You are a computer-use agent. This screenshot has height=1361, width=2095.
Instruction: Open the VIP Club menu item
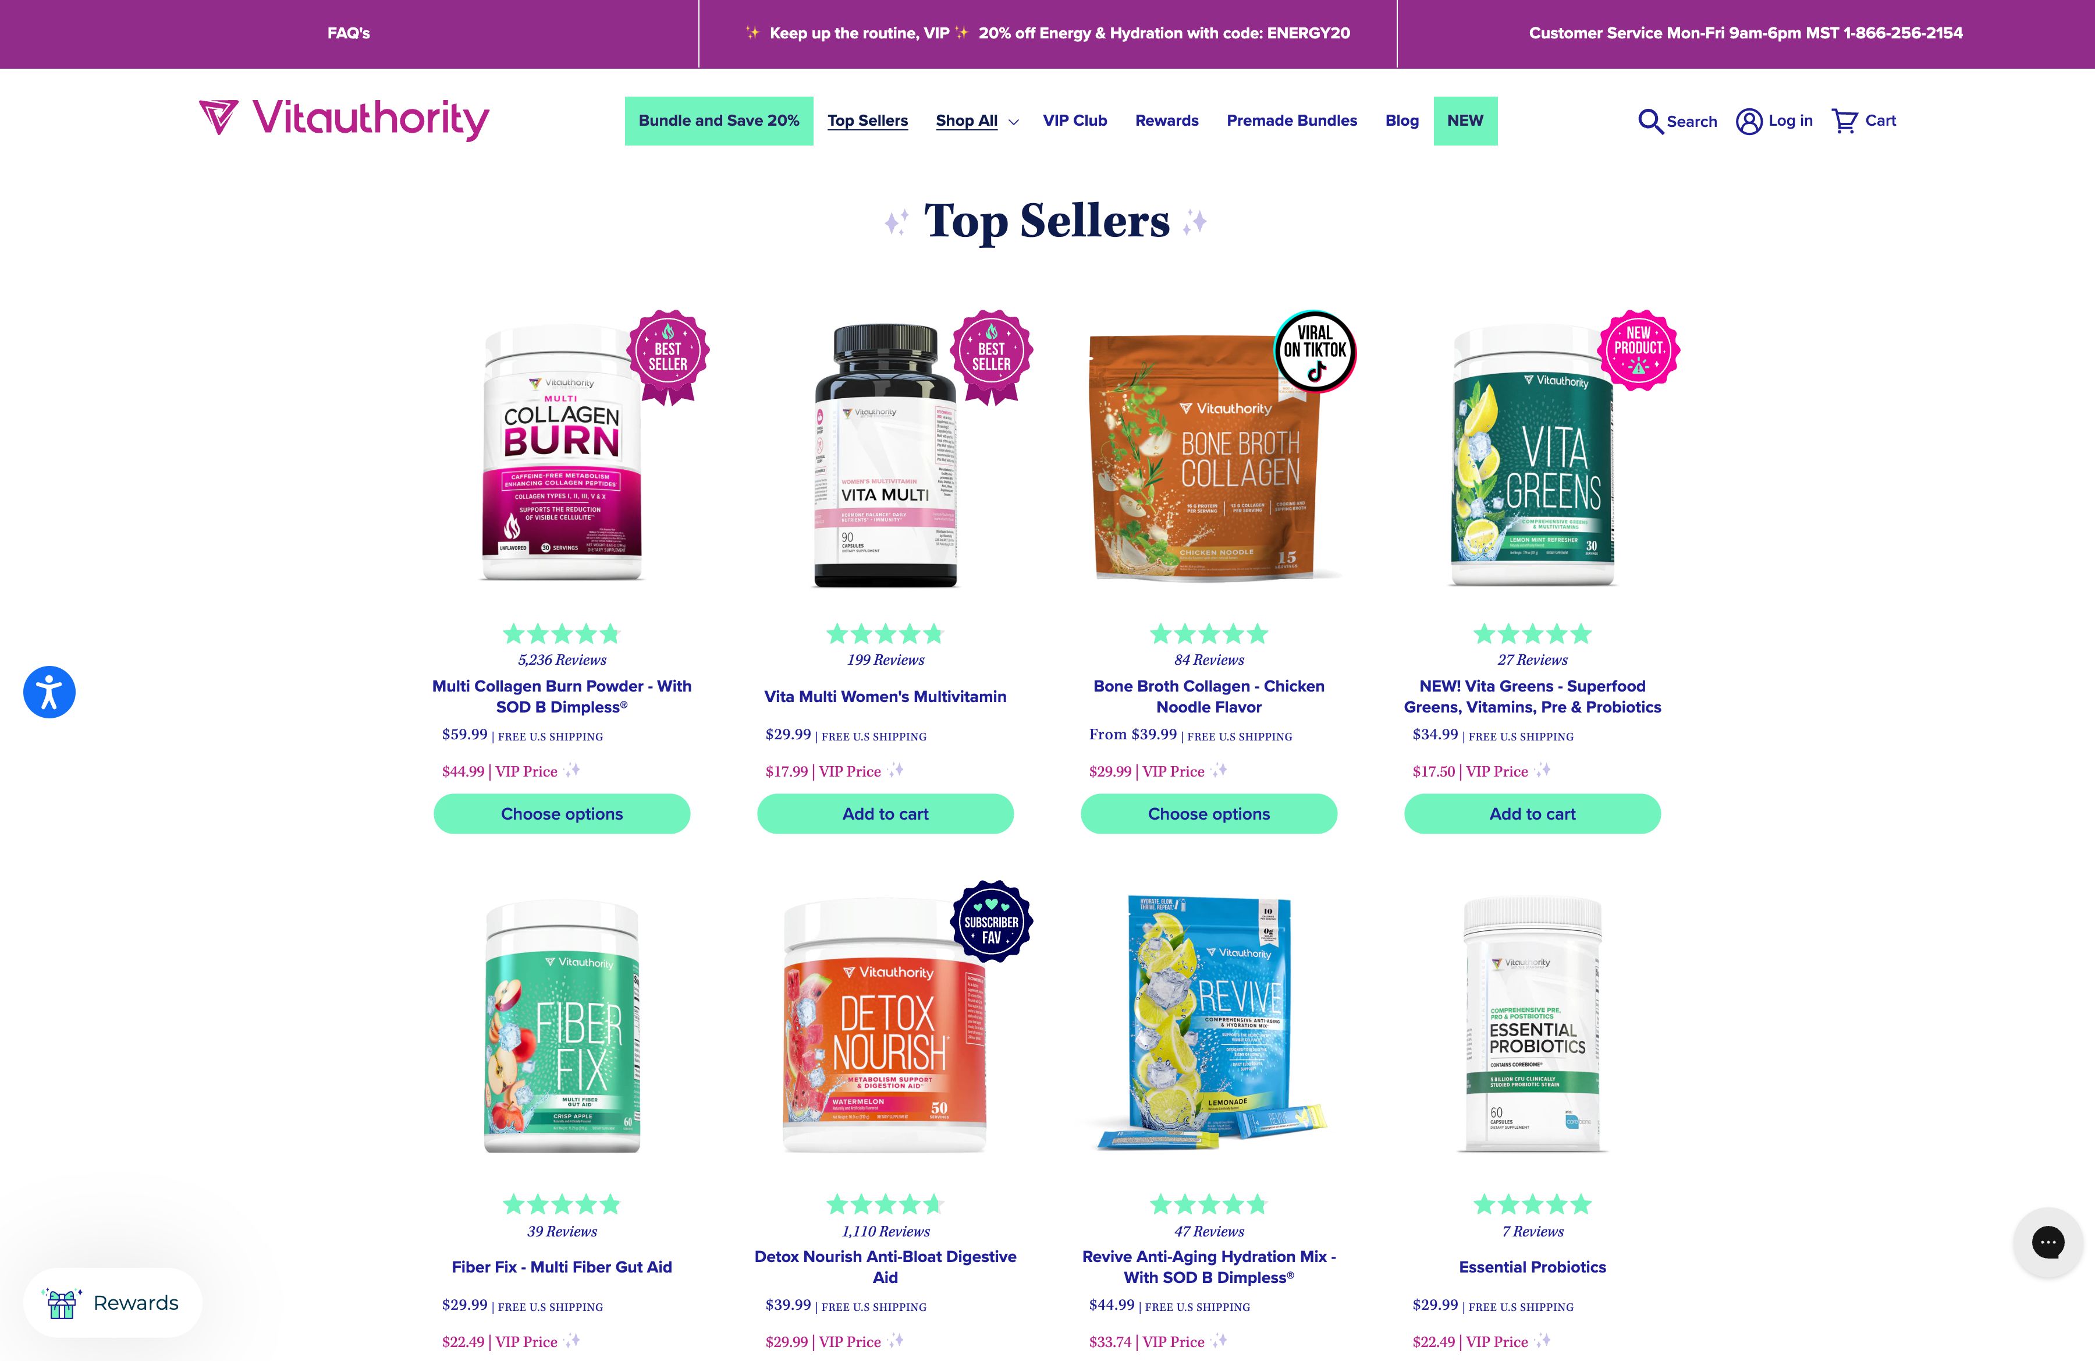click(1075, 120)
